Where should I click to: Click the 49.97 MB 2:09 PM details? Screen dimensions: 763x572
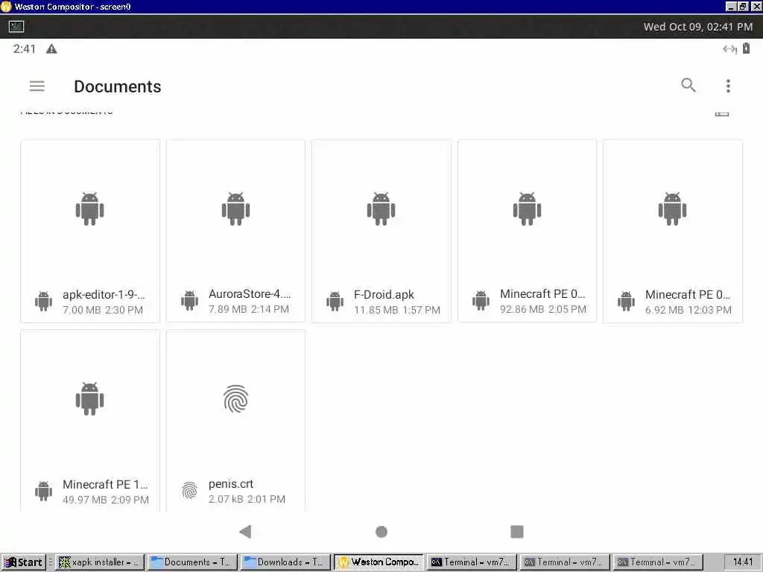tap(106, 500)
